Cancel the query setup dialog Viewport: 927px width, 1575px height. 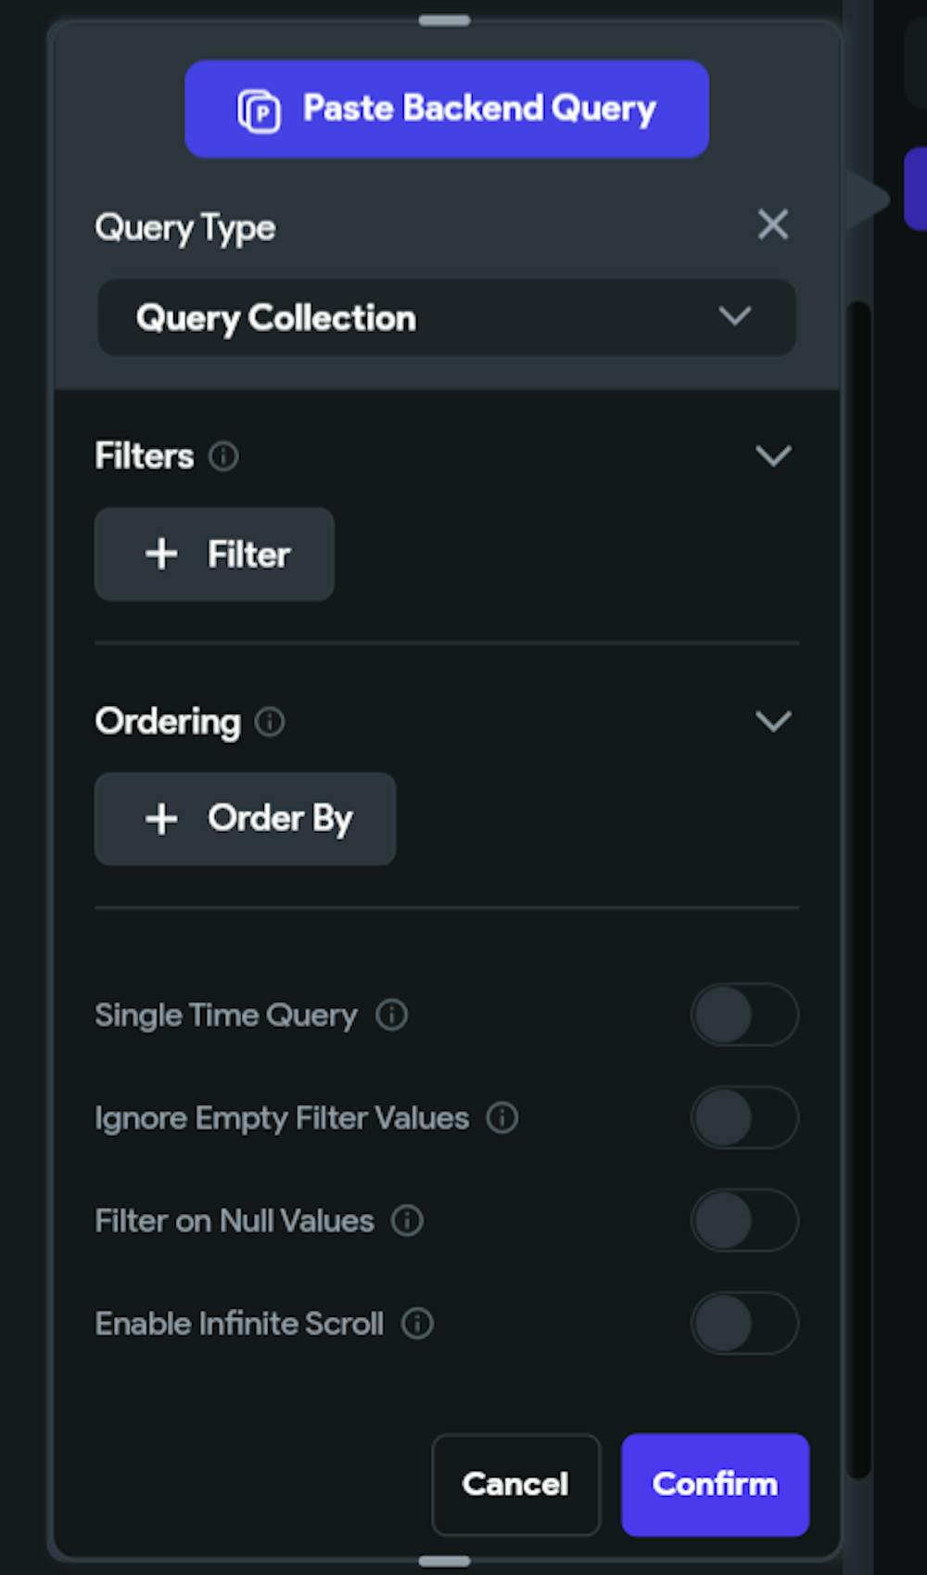point(515,1484)
